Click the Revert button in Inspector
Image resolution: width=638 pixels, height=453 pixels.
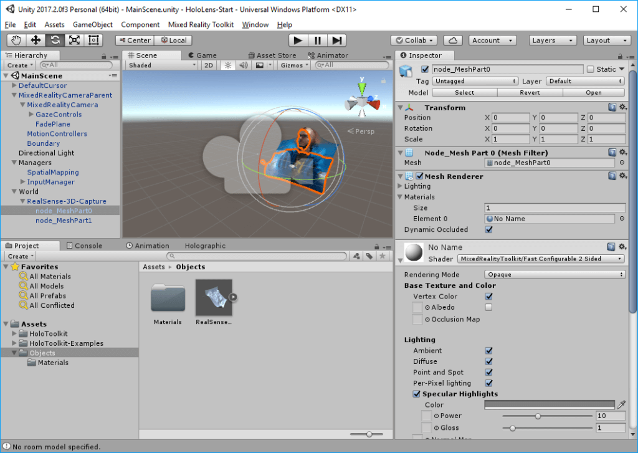[529, 92]
